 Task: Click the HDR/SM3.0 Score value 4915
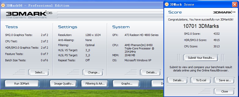[216, 40]
